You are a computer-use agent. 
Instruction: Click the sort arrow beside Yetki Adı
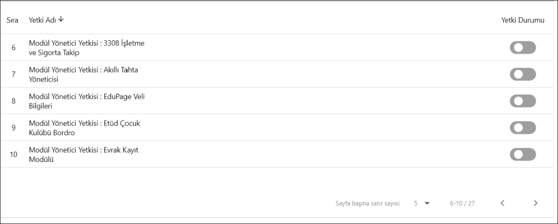click(61, 20)
